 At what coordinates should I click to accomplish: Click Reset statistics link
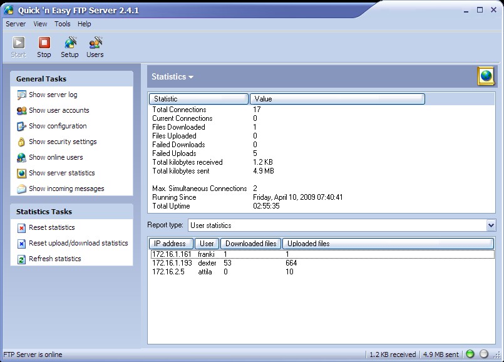tap(52, 227)
